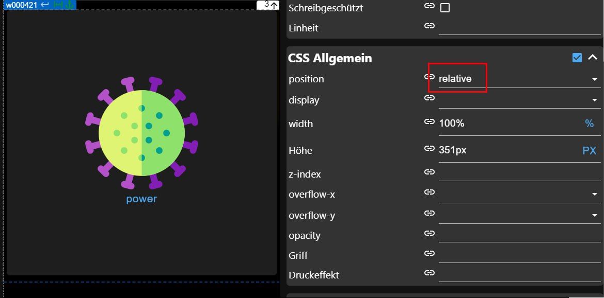Click link icon for Einheit
604x298 pixels.
[430, 26]
